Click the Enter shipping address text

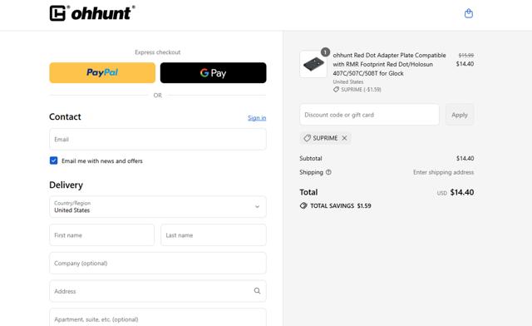443,172
